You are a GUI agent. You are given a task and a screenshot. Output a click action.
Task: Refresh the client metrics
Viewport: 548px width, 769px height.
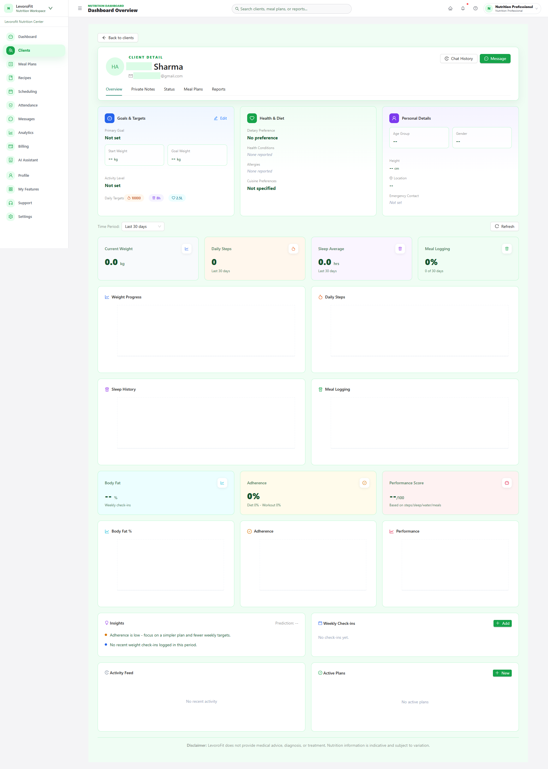click(504, 226)
